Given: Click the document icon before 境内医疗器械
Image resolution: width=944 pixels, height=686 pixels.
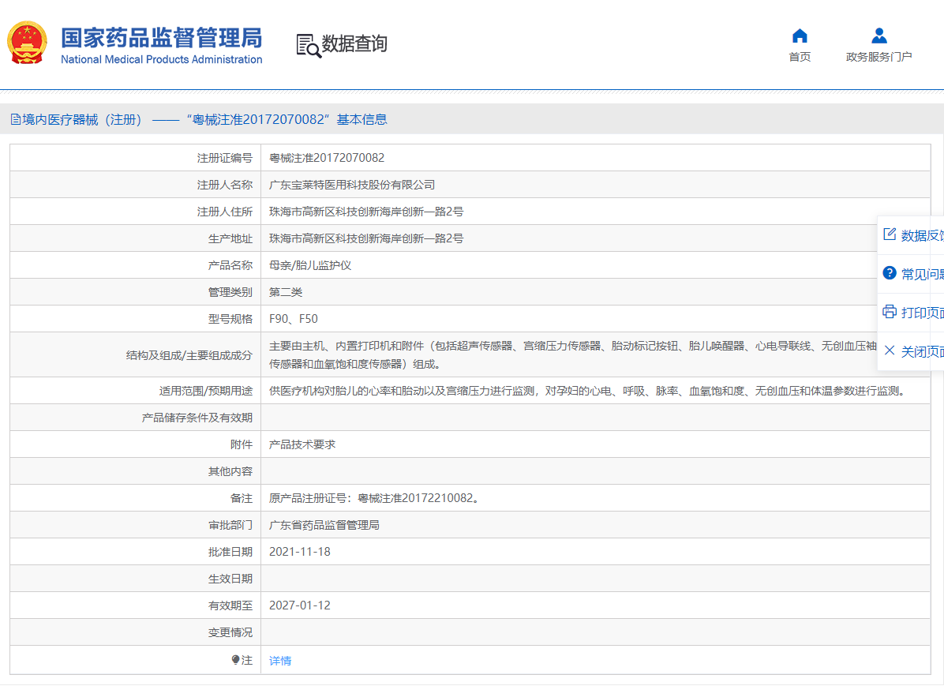Looking at the screenshot, I should tap(16, 119).
